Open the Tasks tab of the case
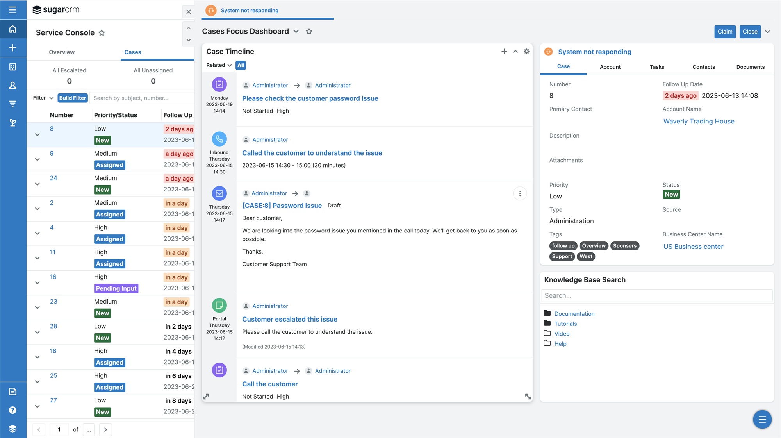781x438 pixels. [x=657, y=67]
